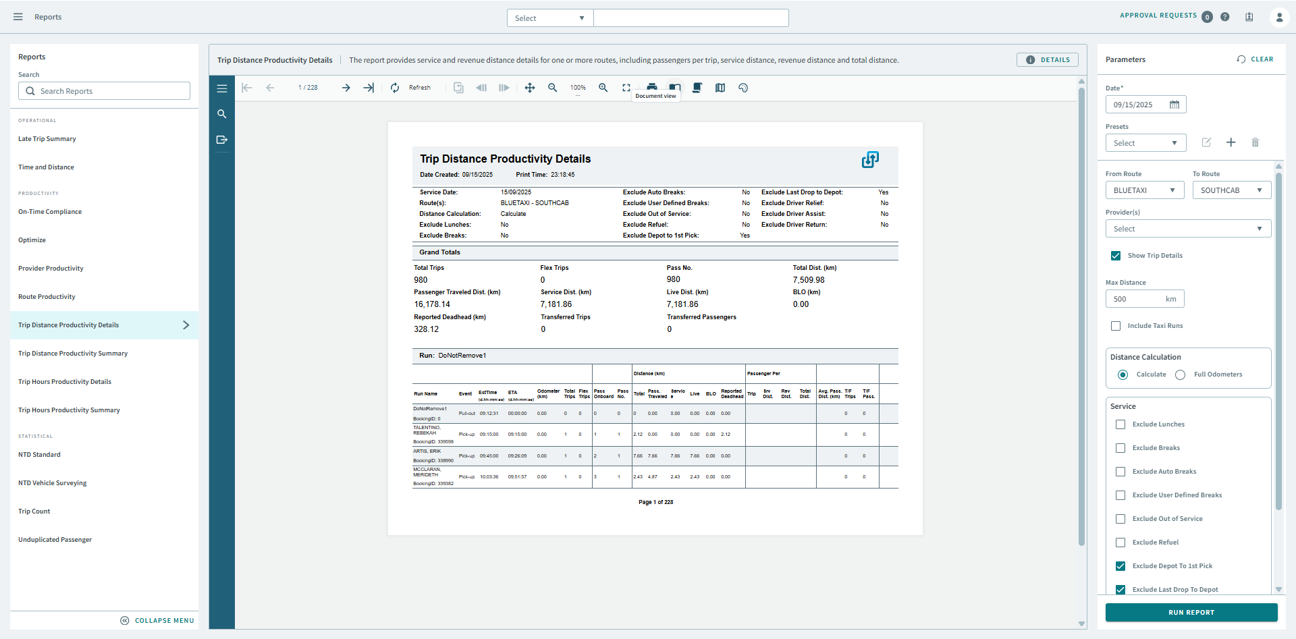This screenshot has width=1296, height=639.
Task: Export the report using the sidebar export icon
Action: (x=222, y=140)
